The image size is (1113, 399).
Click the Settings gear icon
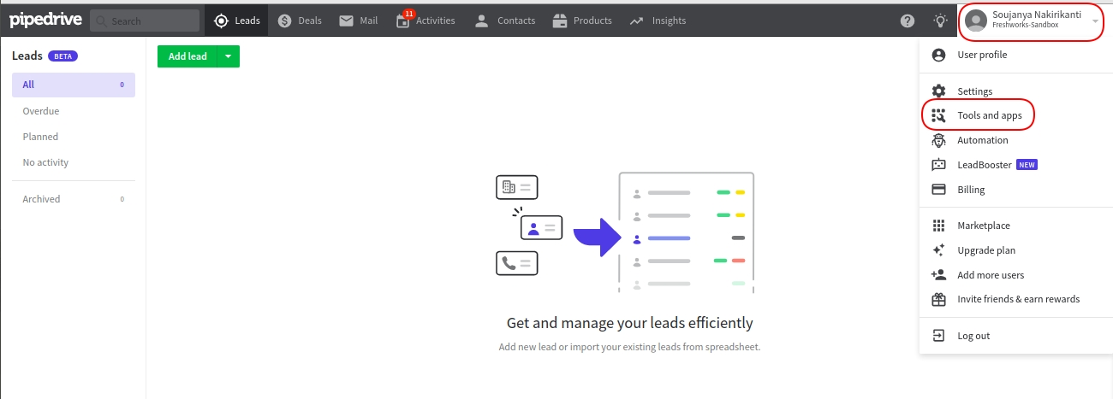click(x=939, y=91)
